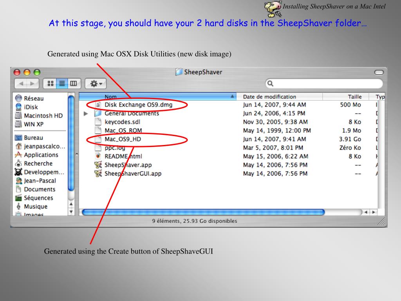
Task: Go forward with the Finder forward arrow
Action: [33, 83]
